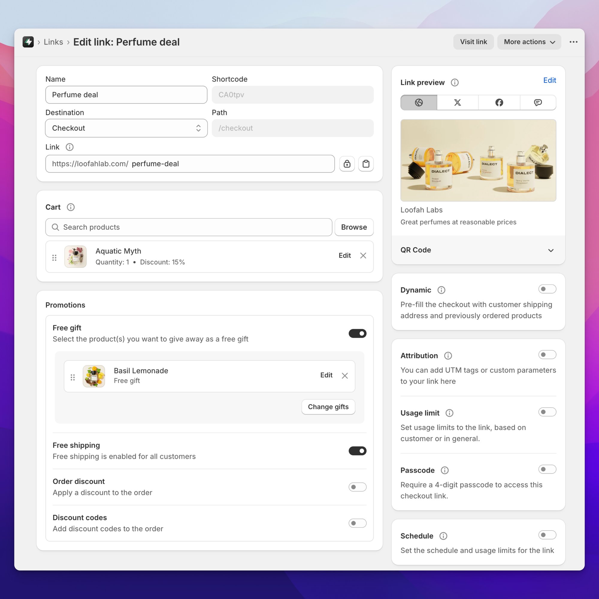Viewport: 599px width, 599px height.
Task: Select the message bubble preview tab
Action: point(538,103)
